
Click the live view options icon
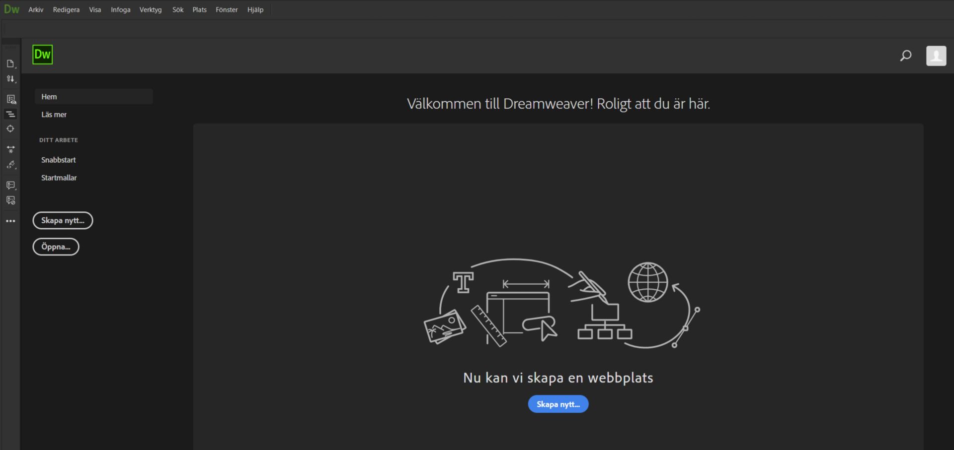(10, 99)
